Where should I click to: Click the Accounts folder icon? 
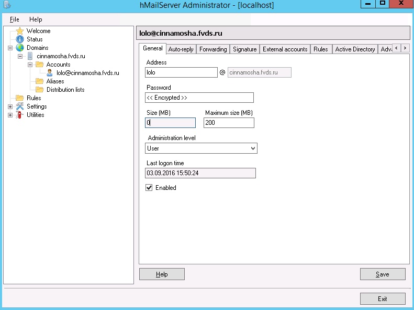point(40,65)
